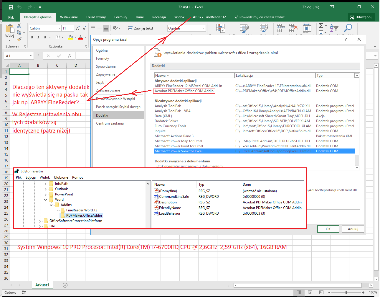Add a new sheet with plus button

(65, 285)
